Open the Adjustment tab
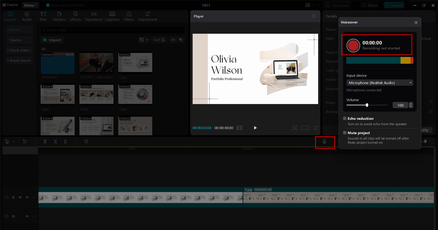 click(x=147, y=16)
